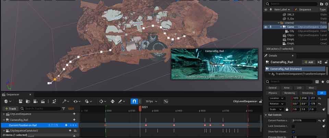Open the Details property matrix grid icon
329x138 pixels.
coord(317,82)
